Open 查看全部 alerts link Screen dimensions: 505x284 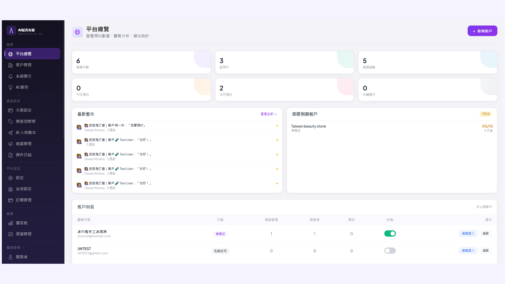click(x=269, y=114)
